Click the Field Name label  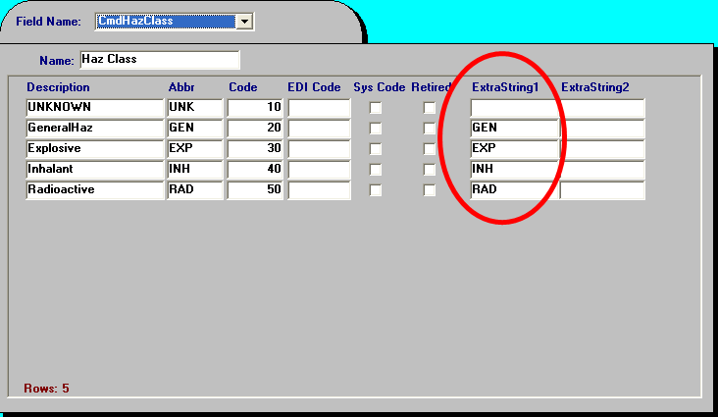click(48, 22)
